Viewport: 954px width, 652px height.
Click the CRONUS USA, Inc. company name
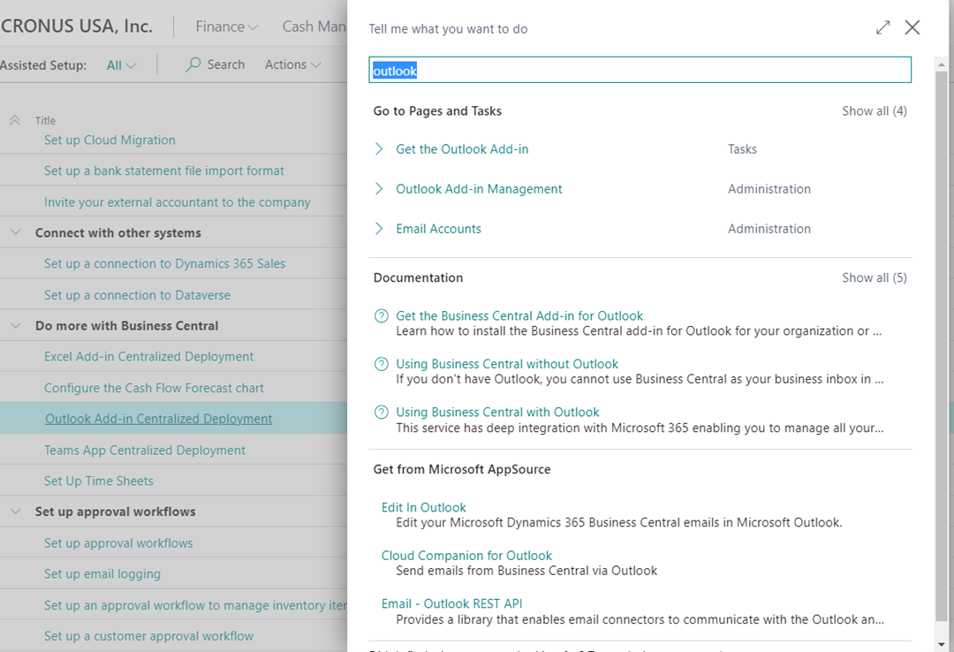[x=77, y=27]
